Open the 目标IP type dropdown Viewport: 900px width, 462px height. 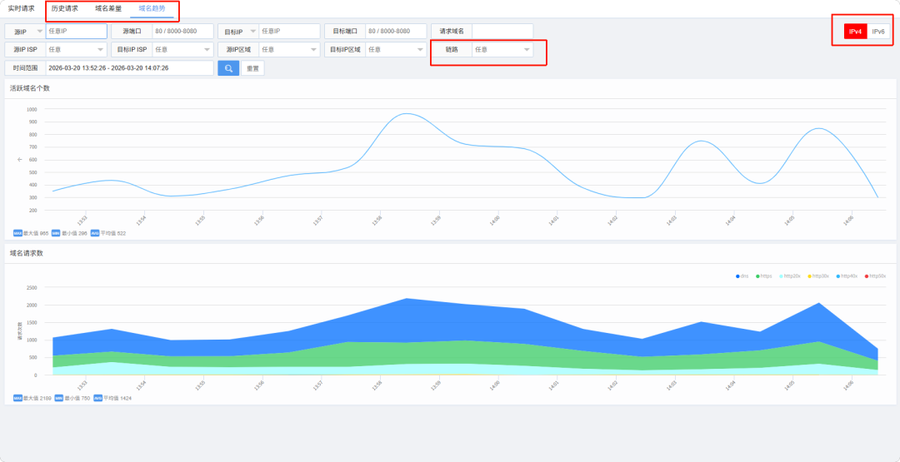pyautogui.click(x=238, y=32)
